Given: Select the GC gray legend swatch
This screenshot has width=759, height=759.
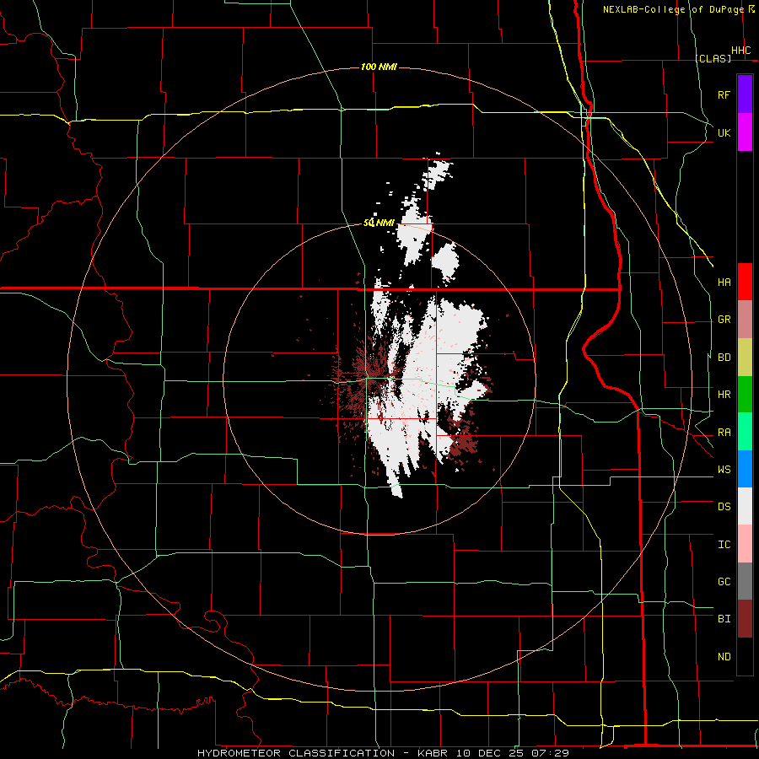Looking at the screenshot, I should point(745,581).
